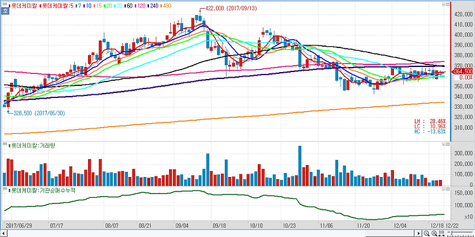Click the candle width adjust icon
This screenshot has width=475, height=237.
[441, 233]
